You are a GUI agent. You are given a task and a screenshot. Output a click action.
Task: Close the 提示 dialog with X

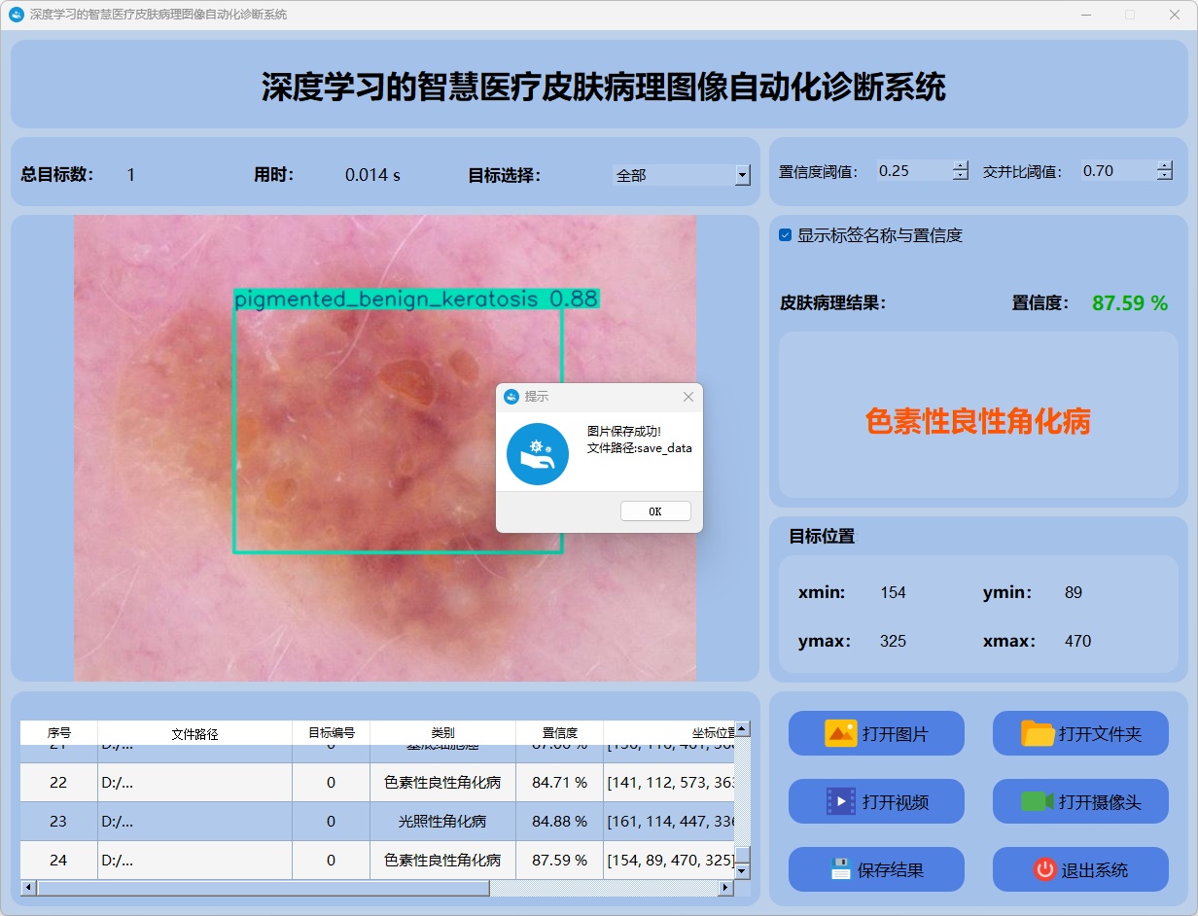pyautogui.click(x=688, y=397)
